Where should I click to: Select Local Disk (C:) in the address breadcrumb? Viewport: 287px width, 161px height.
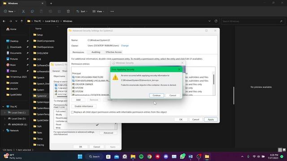point(52,21)
